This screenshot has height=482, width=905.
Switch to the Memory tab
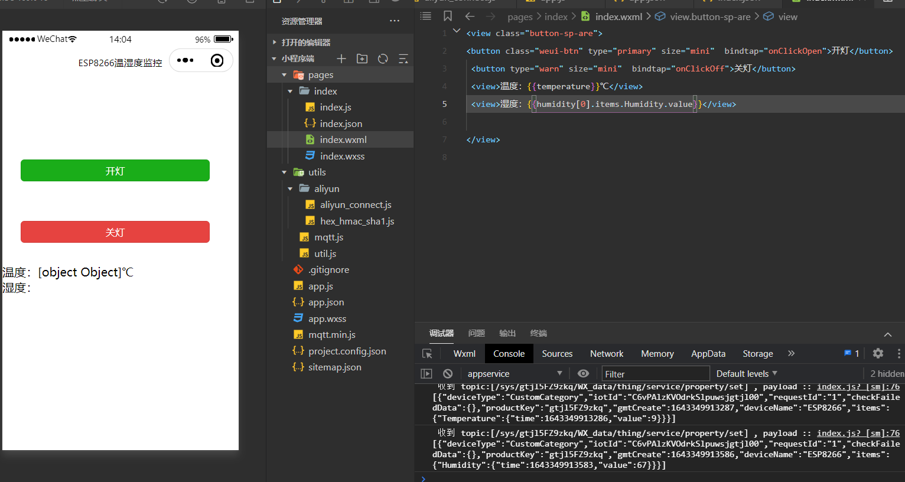pos(657,353)
